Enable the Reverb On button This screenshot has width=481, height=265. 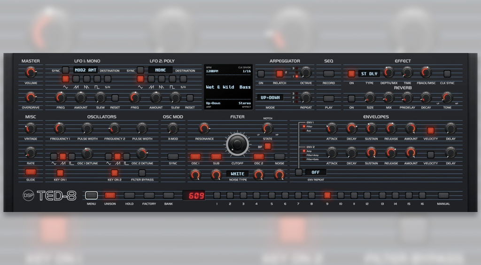351,98
